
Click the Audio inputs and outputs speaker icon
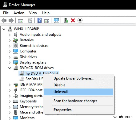click(x=15, y=35)
